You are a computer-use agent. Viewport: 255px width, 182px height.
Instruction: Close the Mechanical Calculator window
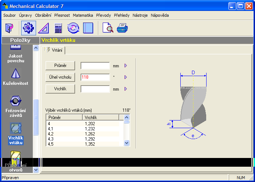249,6
